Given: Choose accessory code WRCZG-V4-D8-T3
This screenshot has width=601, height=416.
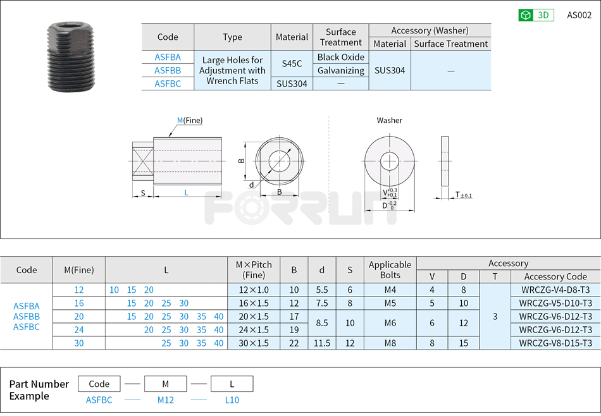Looking at the screenshot, I should (555, 290).
